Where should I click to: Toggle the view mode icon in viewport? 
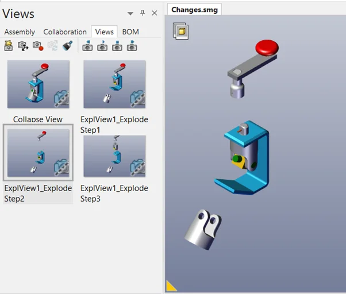[x=180, y=31]
